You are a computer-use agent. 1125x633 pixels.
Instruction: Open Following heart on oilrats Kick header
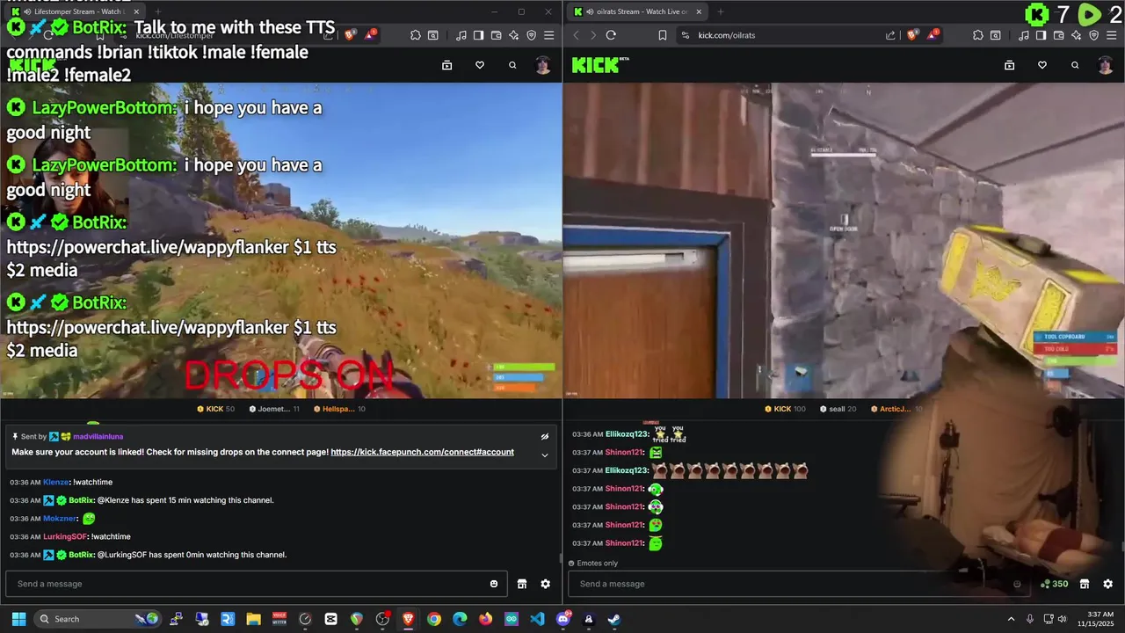click(x=1042, y=65)
